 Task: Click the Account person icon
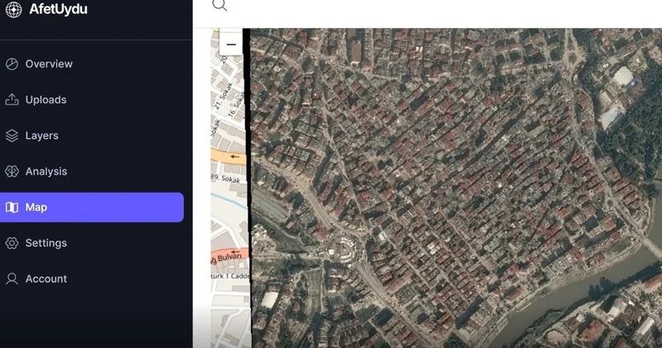tap(12, 279)
